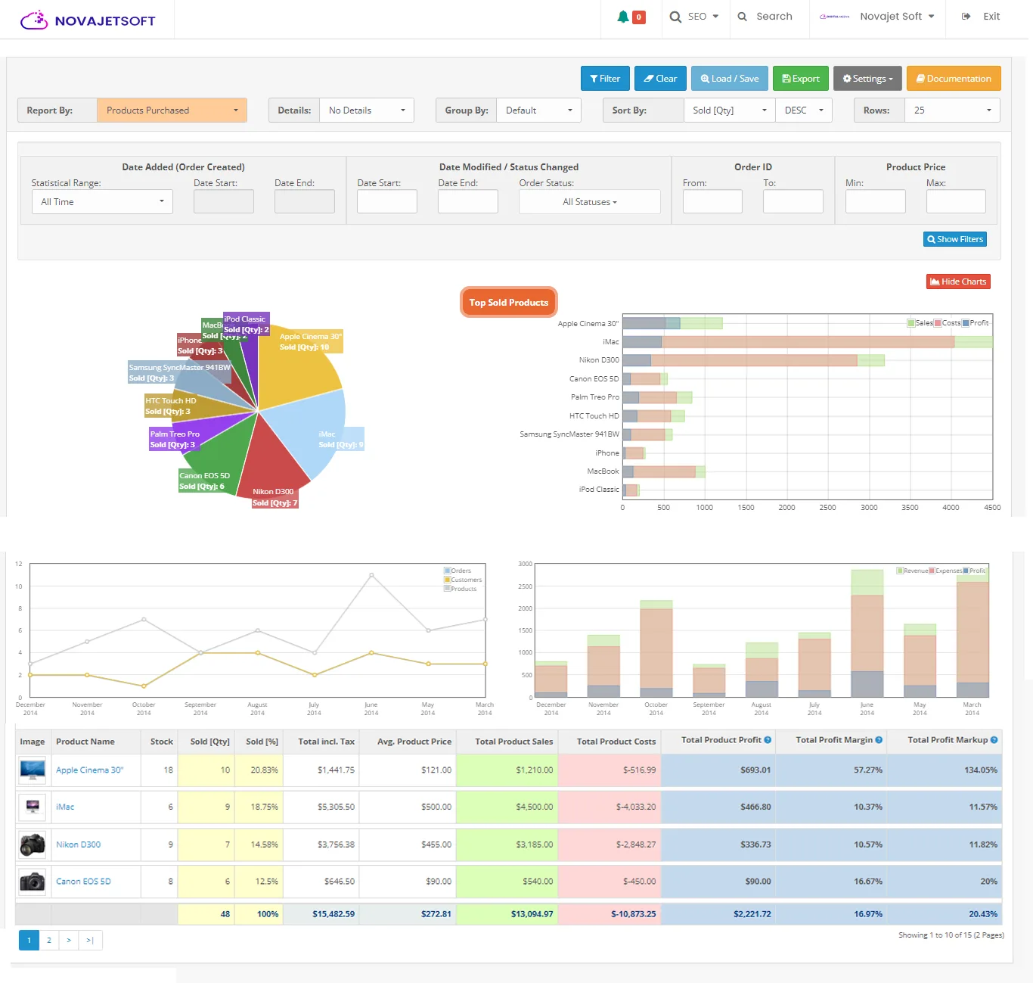
Task: Click the Search item in the header
Action: [765, 17]
